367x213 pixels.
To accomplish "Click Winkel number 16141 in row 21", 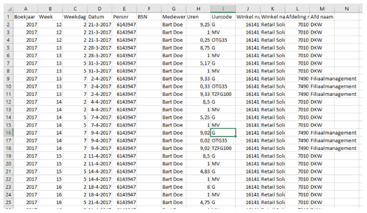I will [x=248, y=171].
